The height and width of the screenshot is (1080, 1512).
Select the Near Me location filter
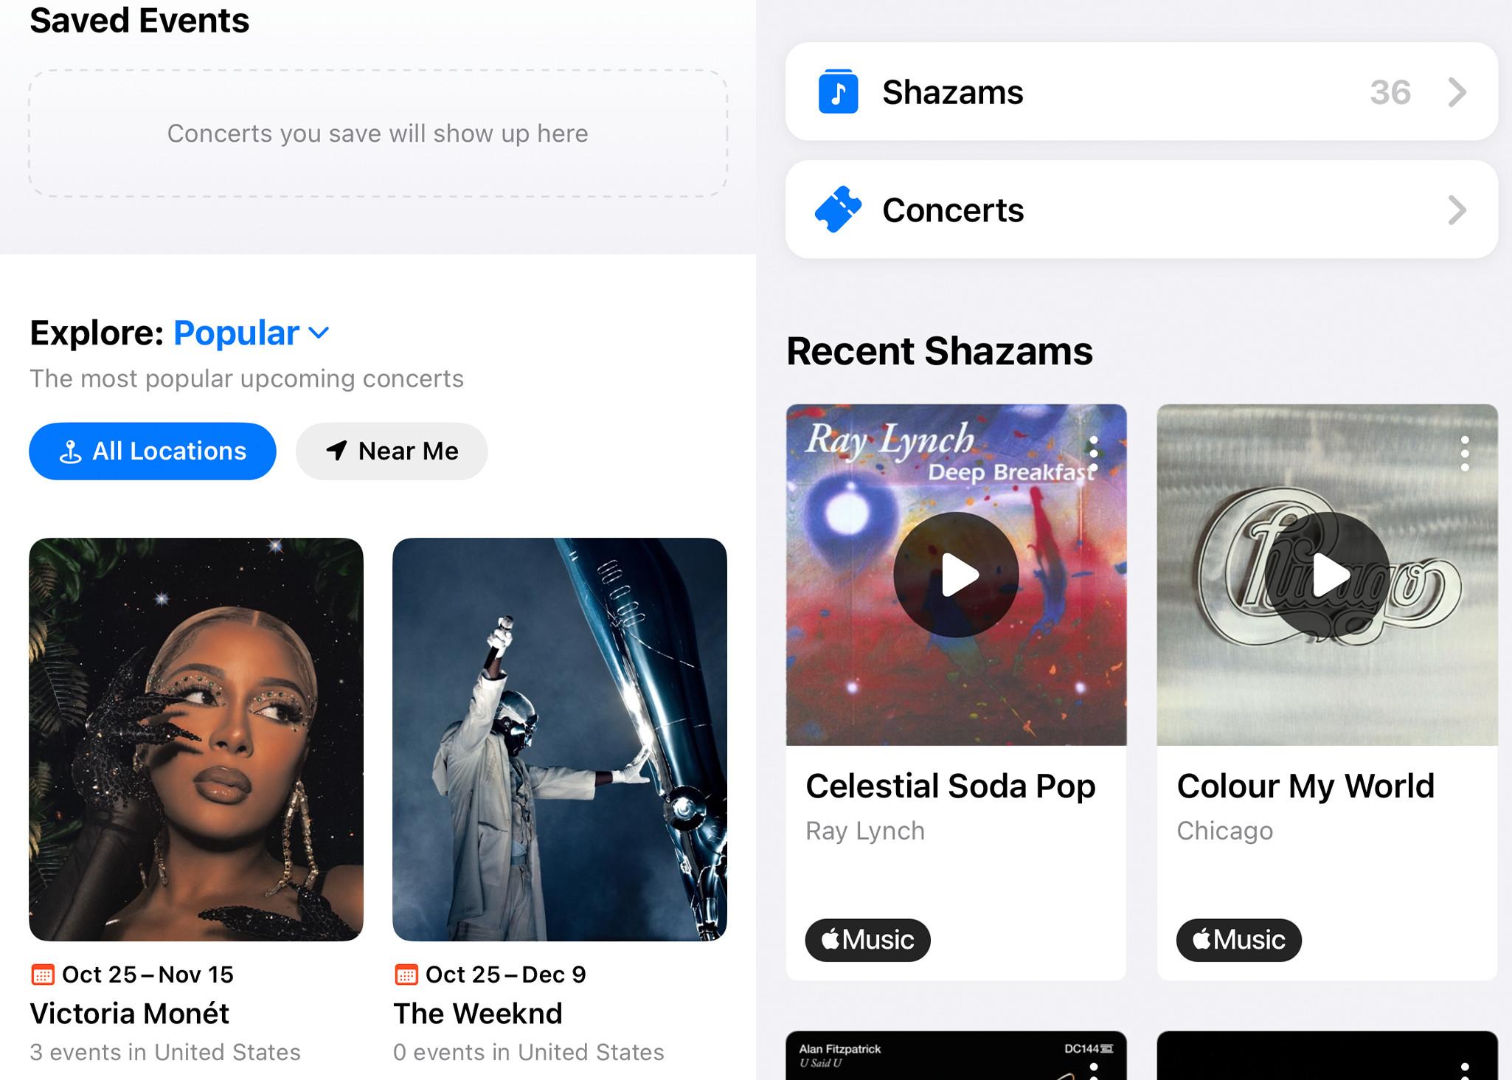(x=392, y=451)
